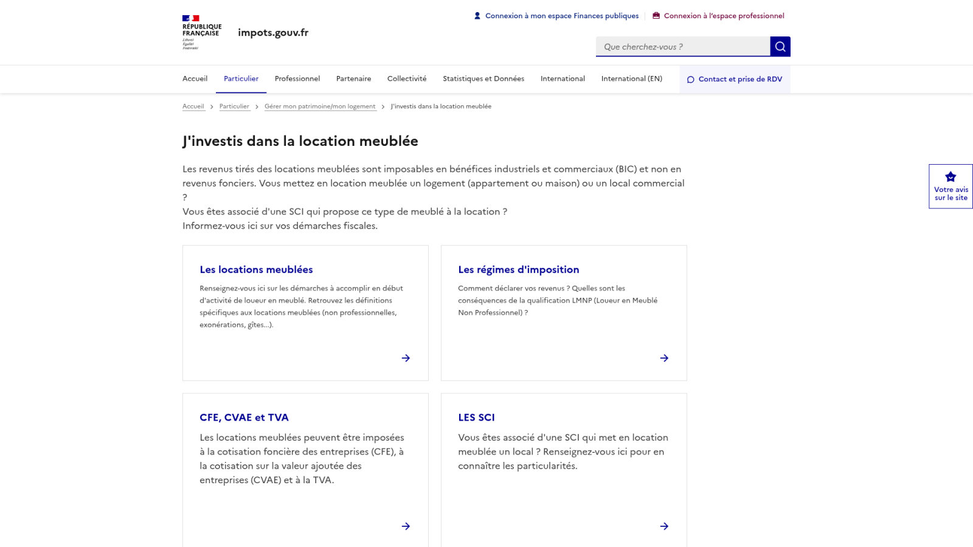
Task: Focus the Que cherchez-vous search field
Action: pos(683,47)
